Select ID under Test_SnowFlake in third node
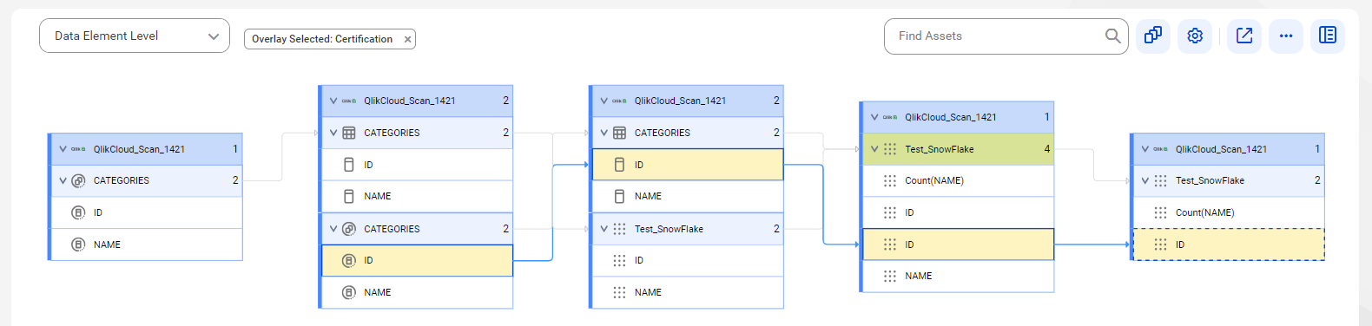 tap(688, 260)
